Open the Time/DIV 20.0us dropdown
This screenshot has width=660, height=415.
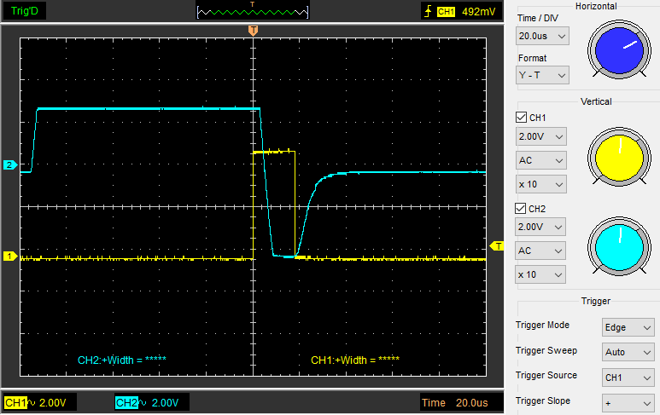pos(542,36)
